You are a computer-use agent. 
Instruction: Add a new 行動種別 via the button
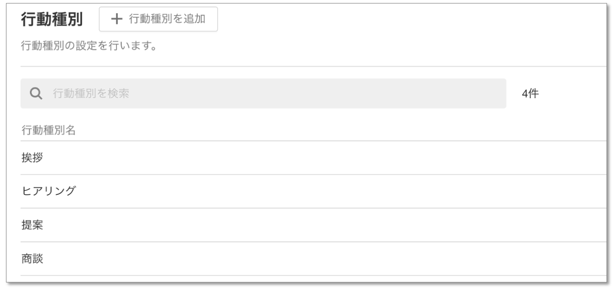click(x=158, y=19)
